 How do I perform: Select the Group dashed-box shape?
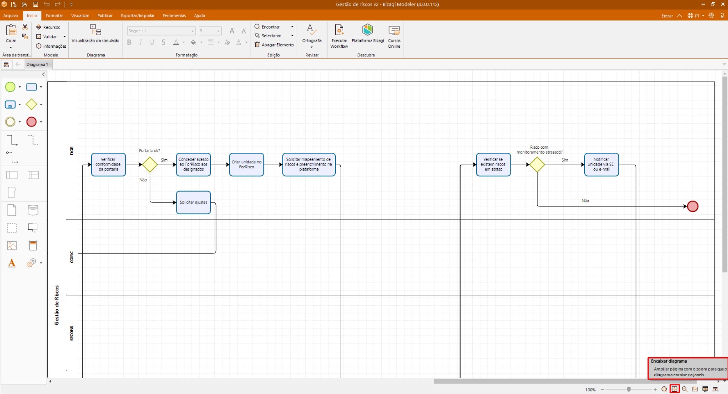click(x=12, y=228)
